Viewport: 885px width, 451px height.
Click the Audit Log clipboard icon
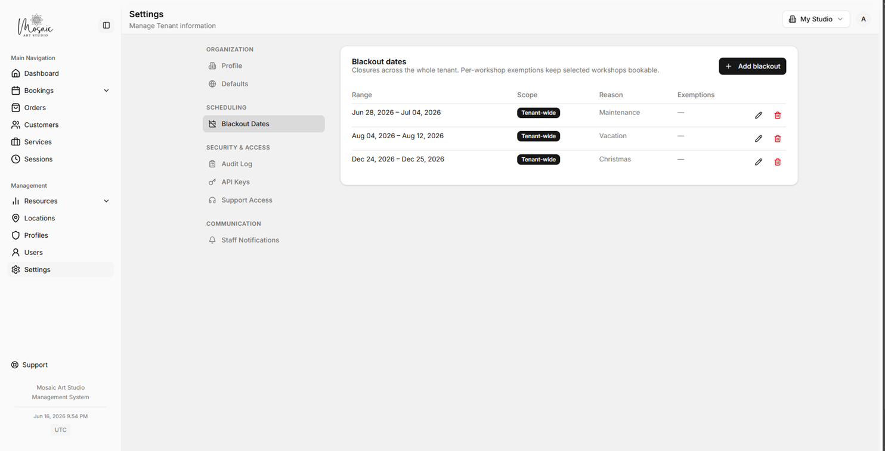[212, 164]
